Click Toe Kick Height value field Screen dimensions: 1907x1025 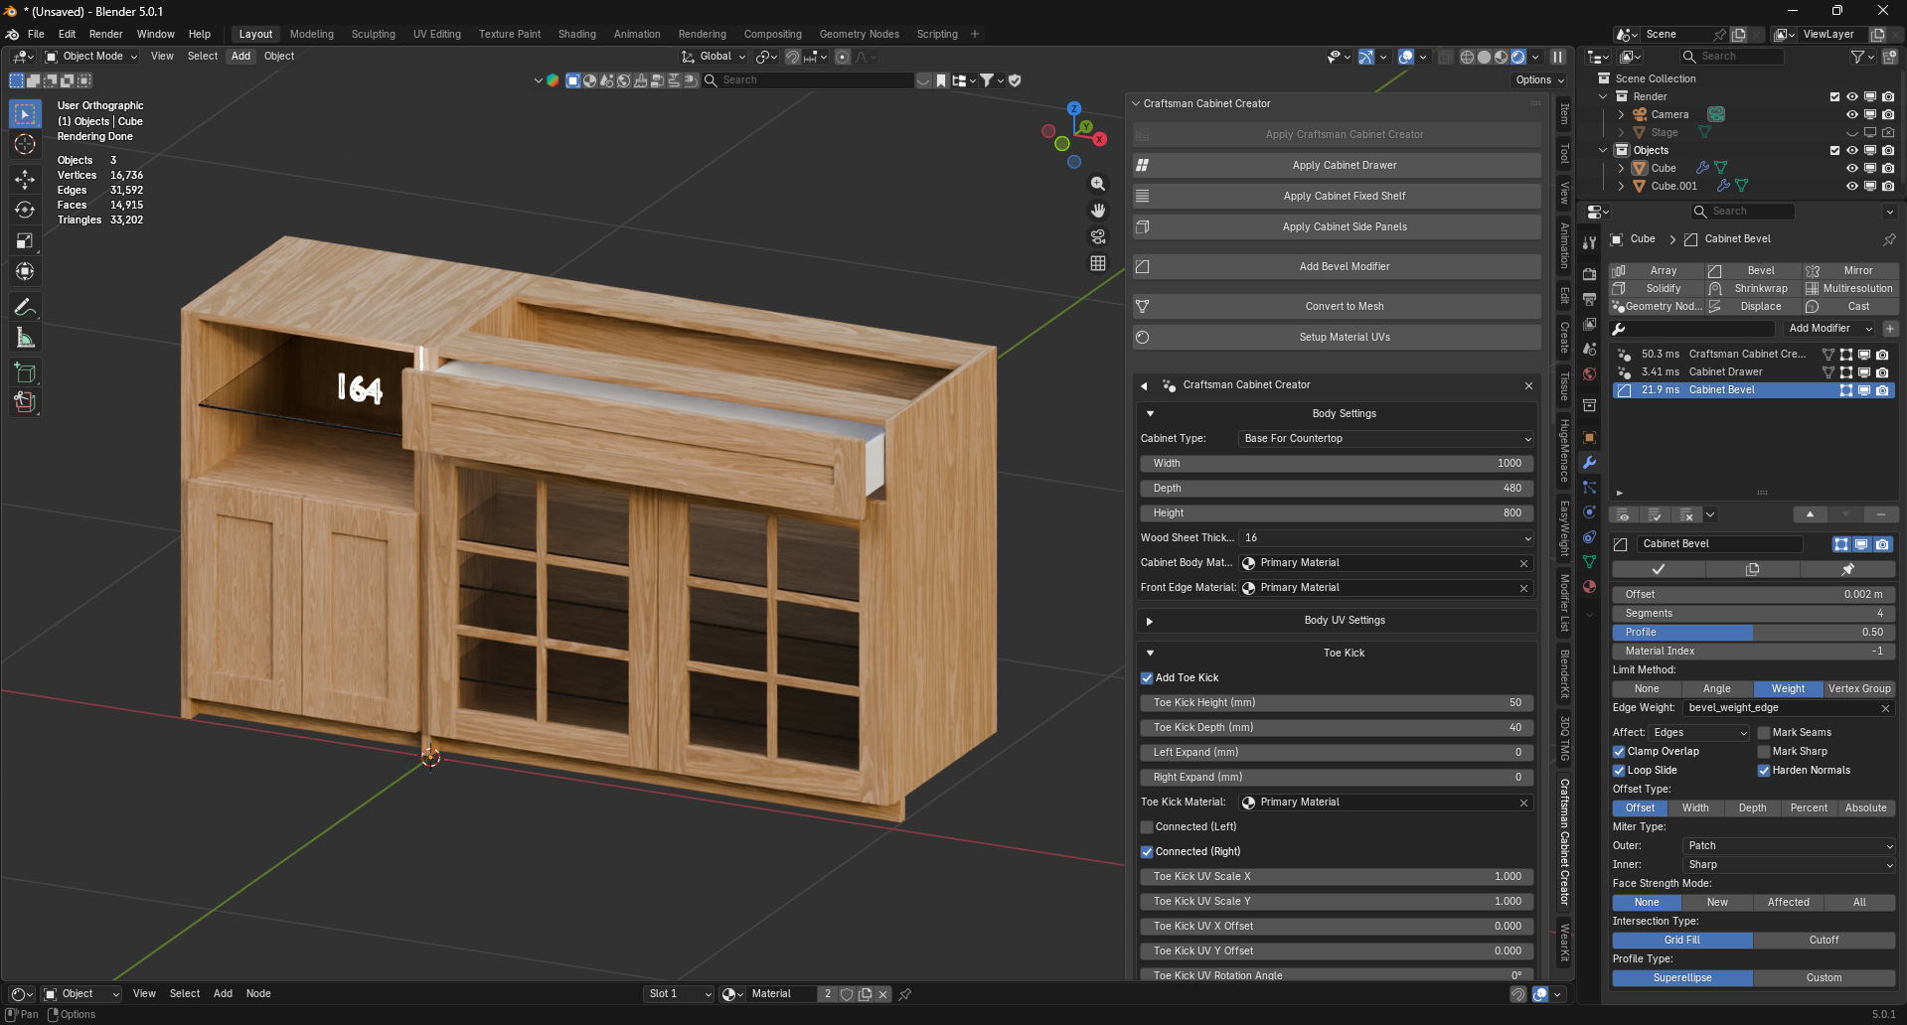(x=1337, y=703)
